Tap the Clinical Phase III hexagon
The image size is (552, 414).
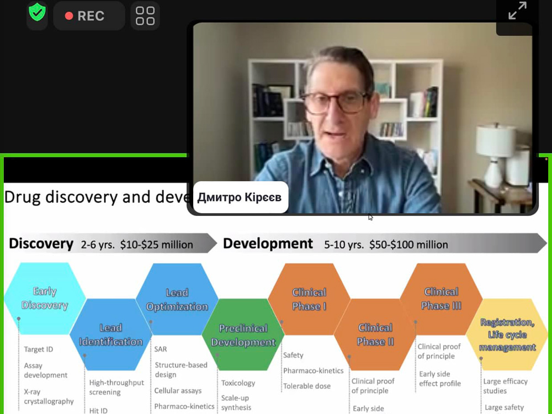tap(441, 299)
